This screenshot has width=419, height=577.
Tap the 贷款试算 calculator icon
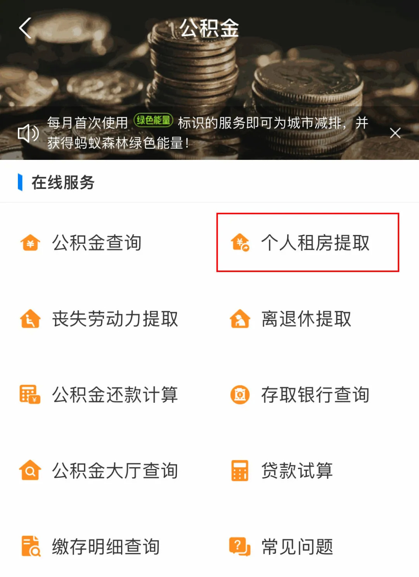[240, 470]
